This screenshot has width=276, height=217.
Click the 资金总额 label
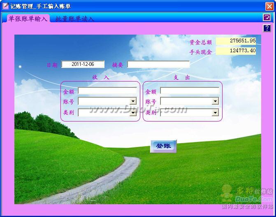click(201, 42)
